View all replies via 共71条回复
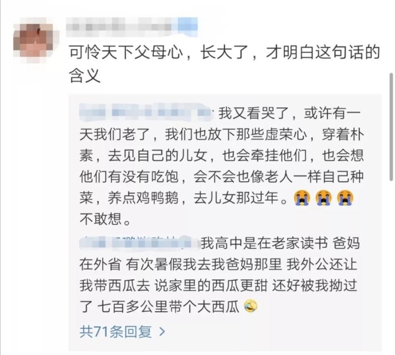This screenshot has height=355, width=395. point(116,332)
